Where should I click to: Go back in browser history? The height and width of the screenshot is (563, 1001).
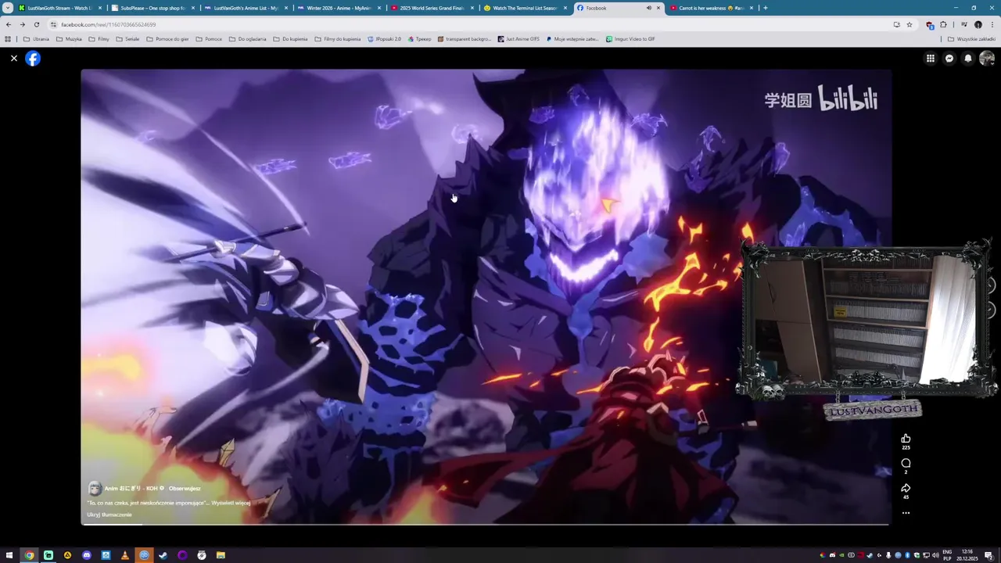coord(9,24)
